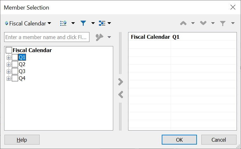Check the Q1 checkbox
The width and height of the screenshot is (241, 149).
(x=15, y=57)
